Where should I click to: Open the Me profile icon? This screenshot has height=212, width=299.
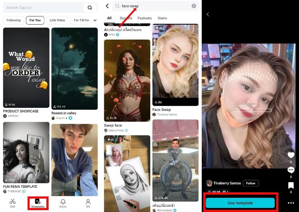pos(88,202)
